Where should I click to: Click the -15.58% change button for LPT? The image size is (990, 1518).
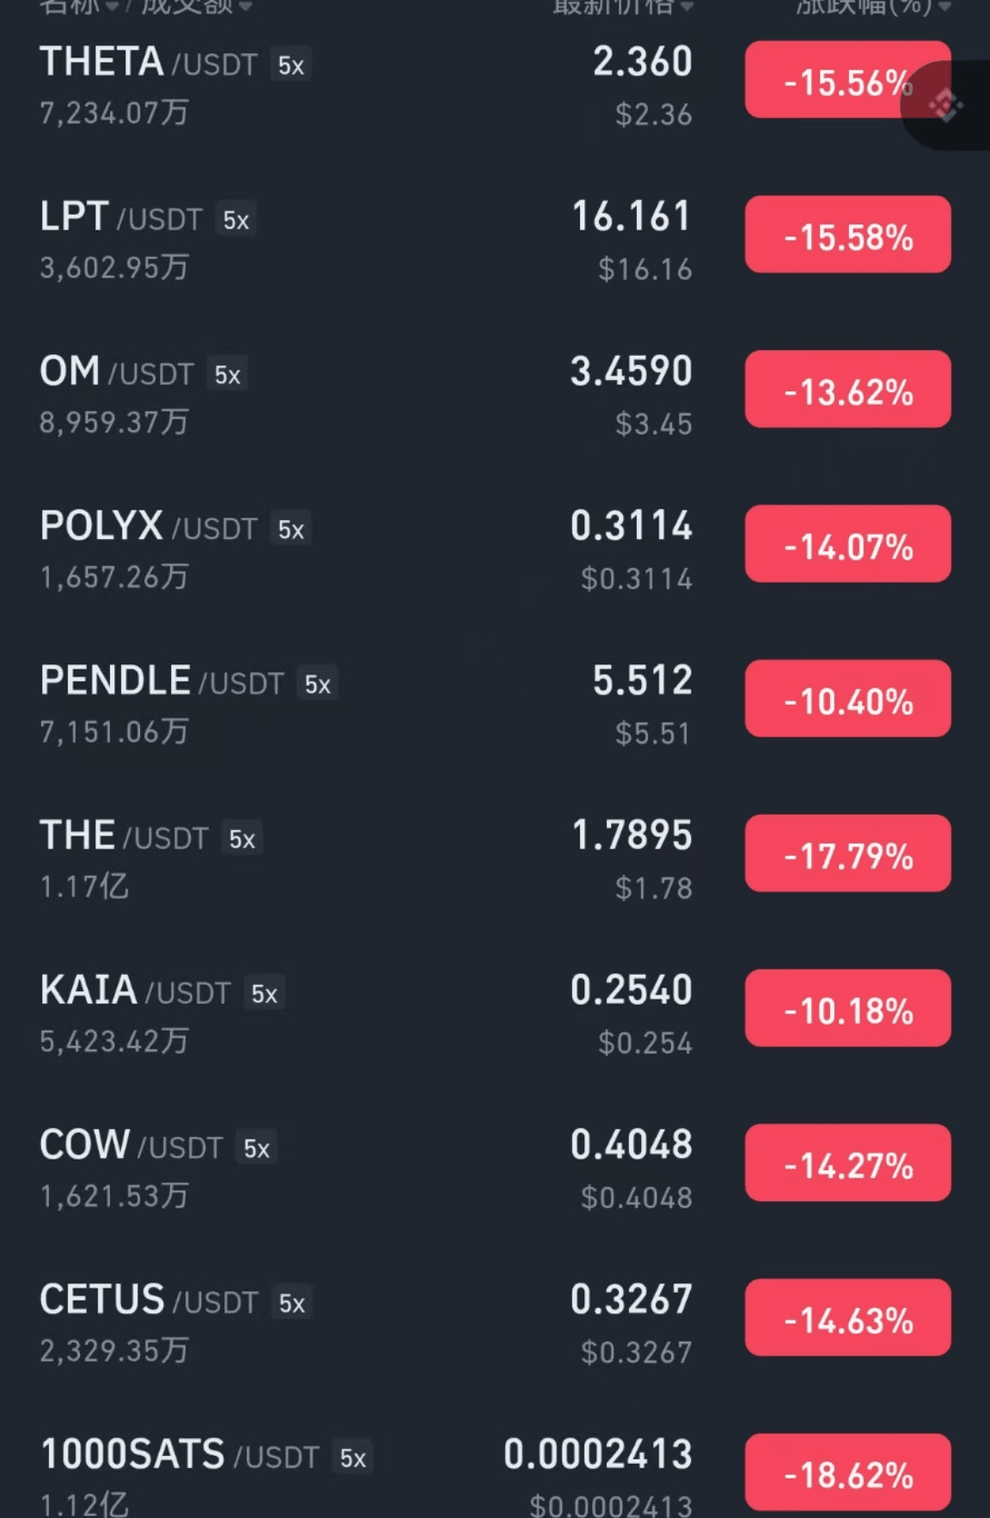point(848,235)
